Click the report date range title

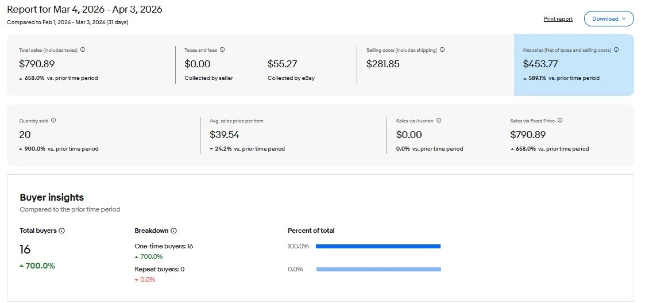tap(84, 10)
